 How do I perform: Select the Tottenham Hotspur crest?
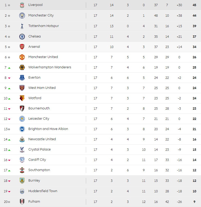pyautogui.click(x=22, y=26)
